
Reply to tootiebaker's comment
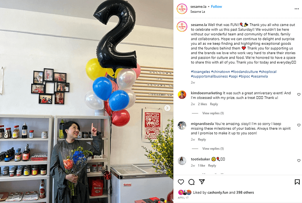point(212,165)
